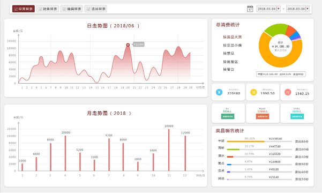Click the teal button under 6000人

297,116
